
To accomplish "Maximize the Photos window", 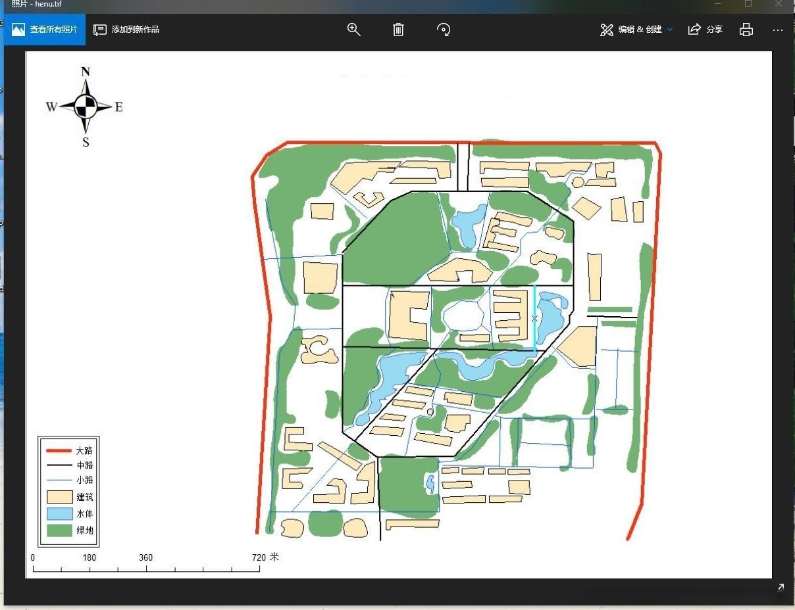I will click(x=748, y=4).
